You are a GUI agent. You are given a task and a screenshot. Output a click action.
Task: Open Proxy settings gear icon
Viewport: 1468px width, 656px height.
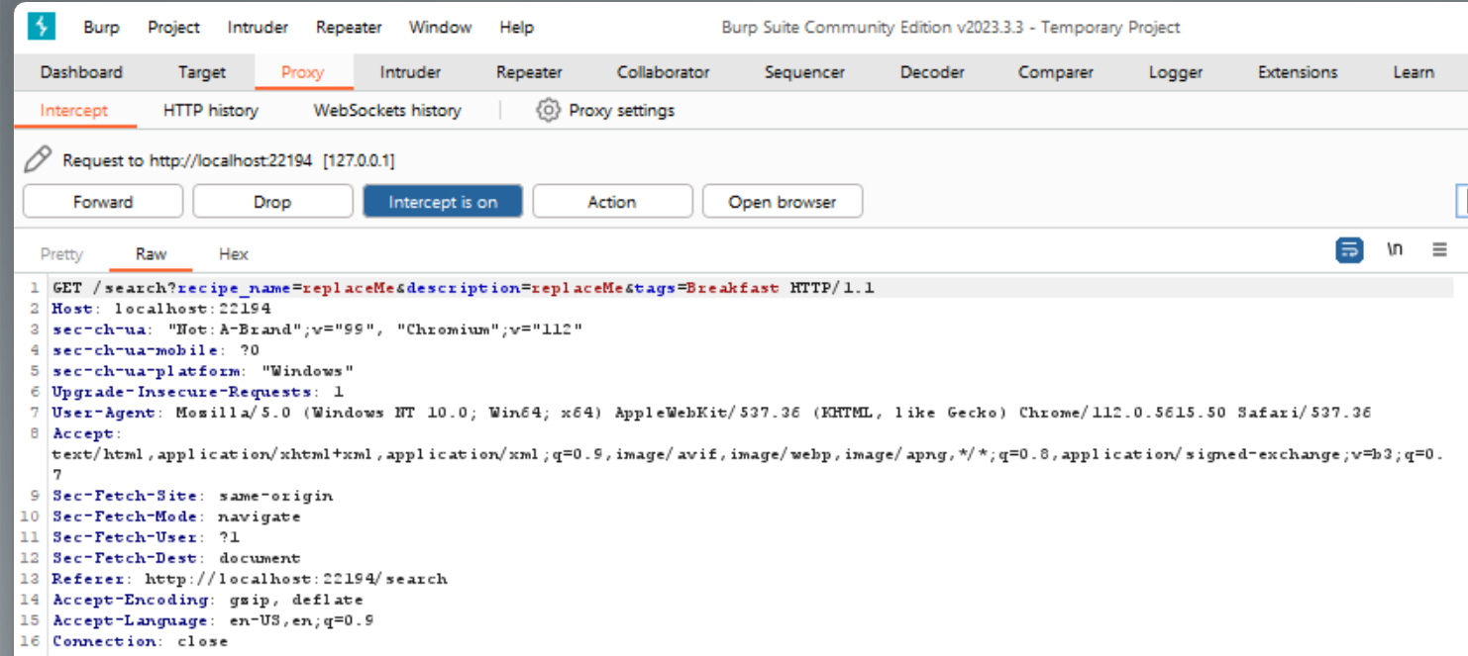(x=548, y=110)
